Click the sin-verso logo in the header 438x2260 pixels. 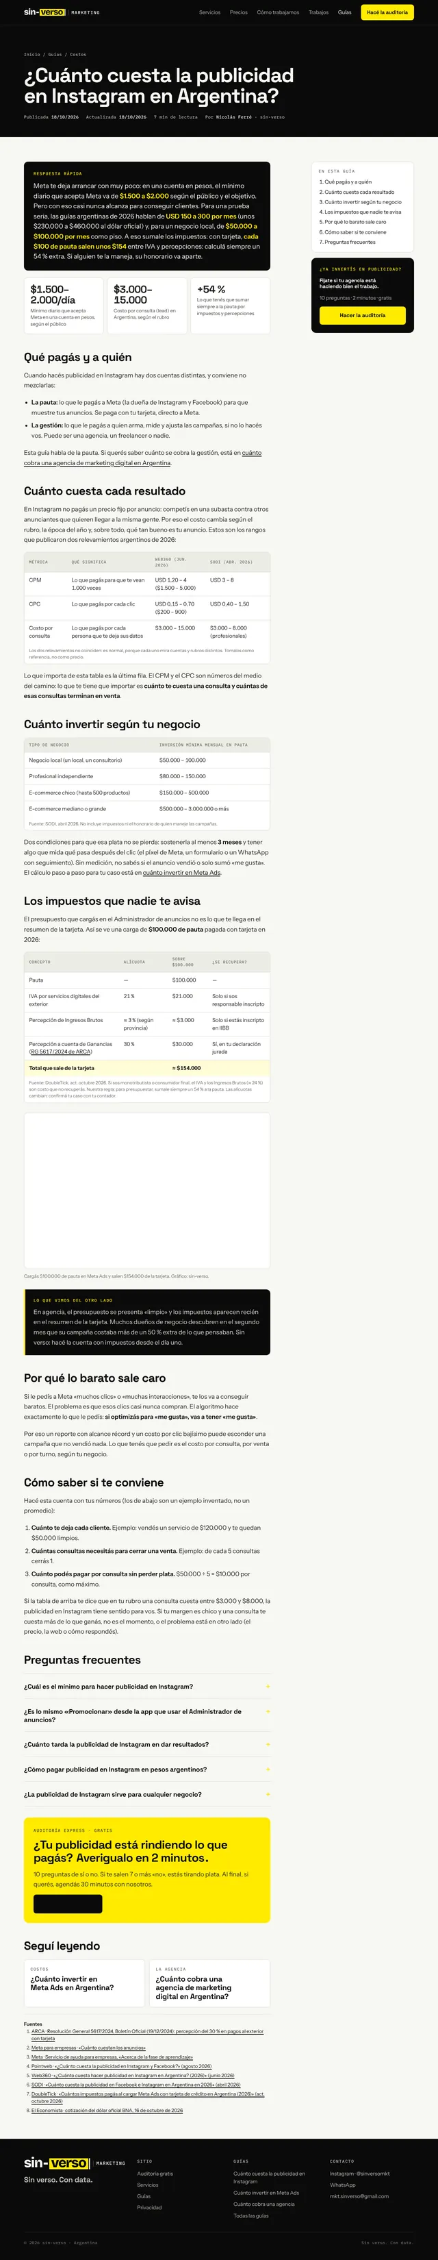tap(62, 12)
